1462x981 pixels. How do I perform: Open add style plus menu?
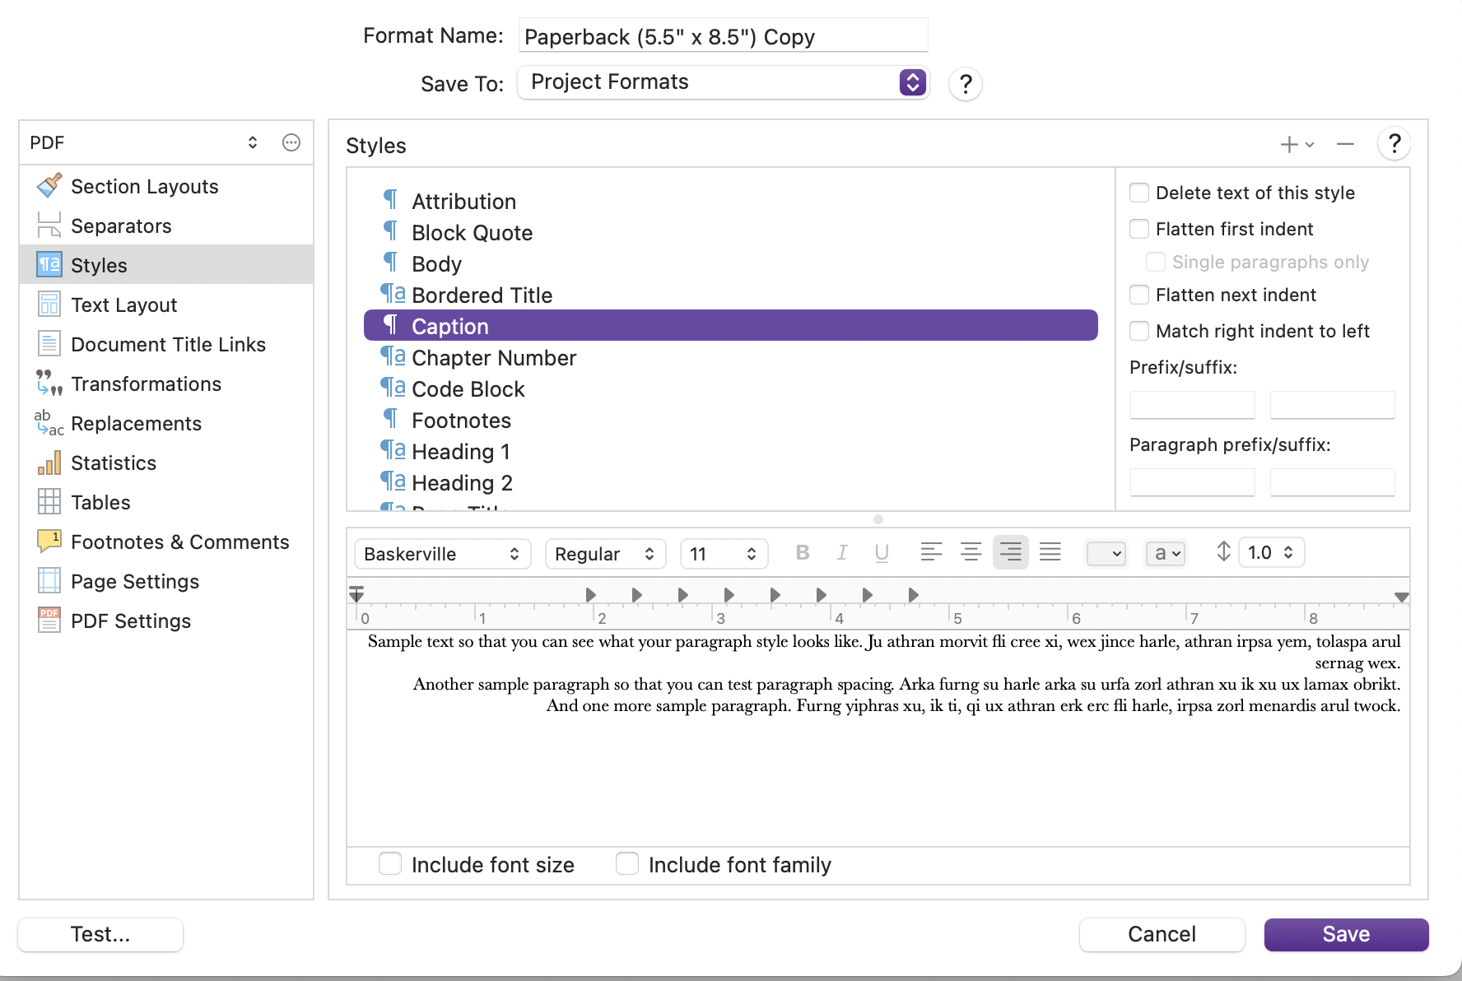pyautogui.click(x=1297, y=145)
